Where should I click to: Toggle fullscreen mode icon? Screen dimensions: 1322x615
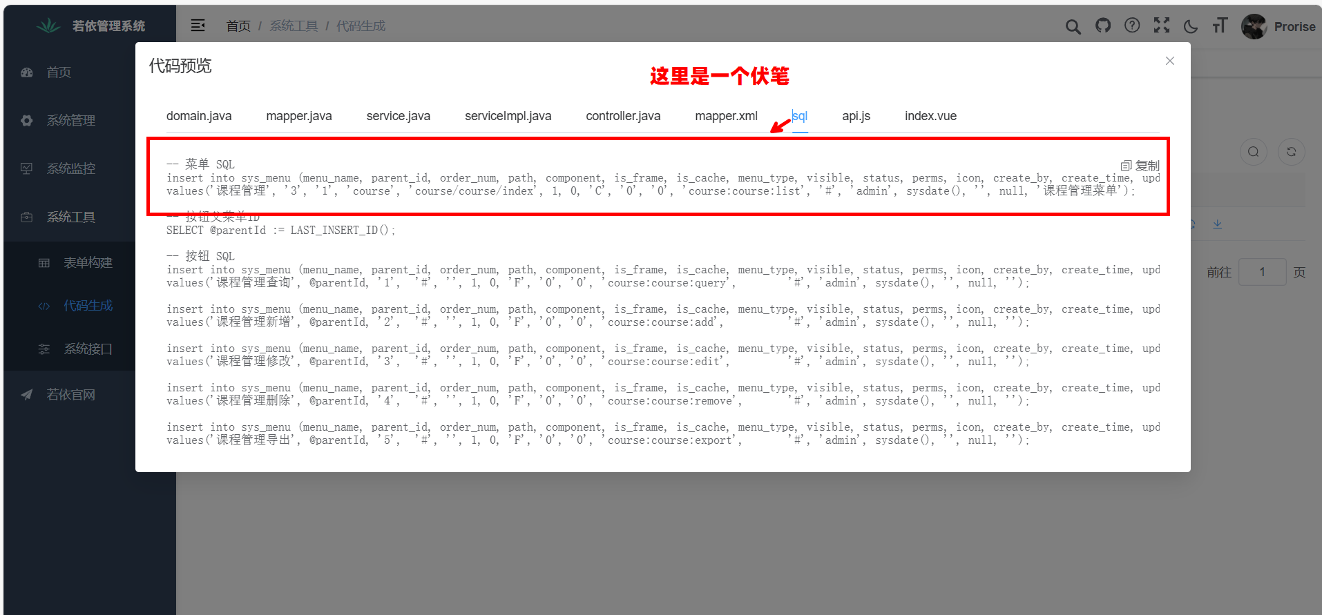(x=1162, y=26)
